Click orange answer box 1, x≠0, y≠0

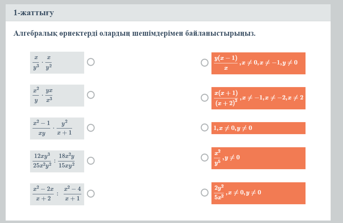coord(258,128)
